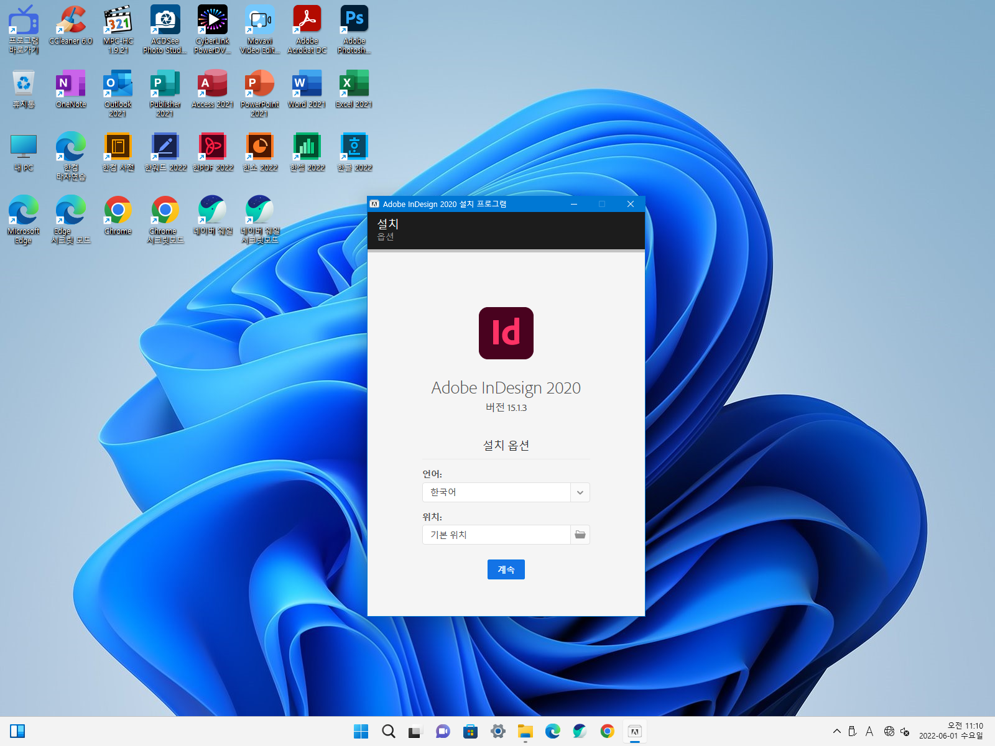The image size is (995, 746).
Task: Open Task View on taskbar
Action: 415,732
